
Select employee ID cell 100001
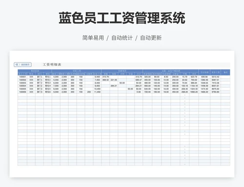(22, 77)
